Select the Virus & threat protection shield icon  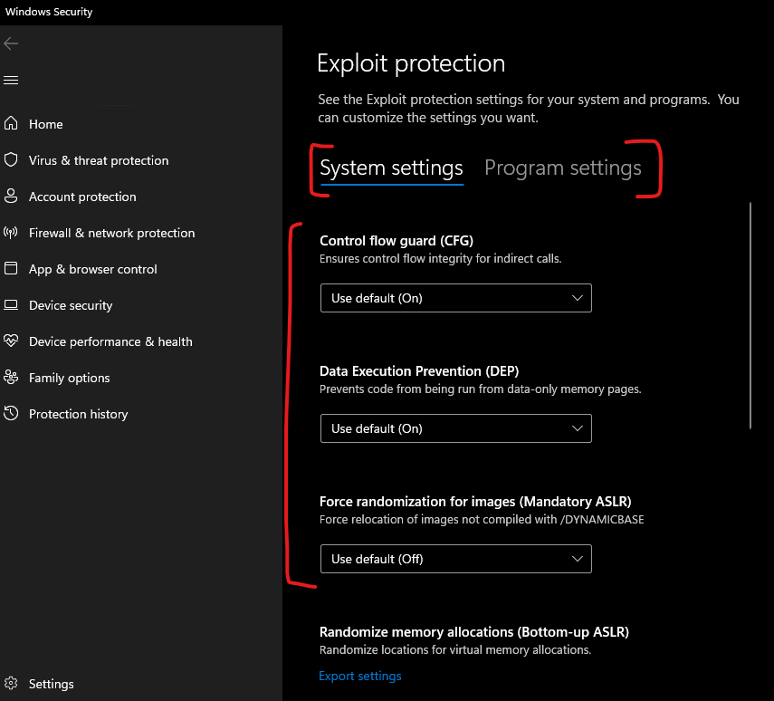coord(11,159)
